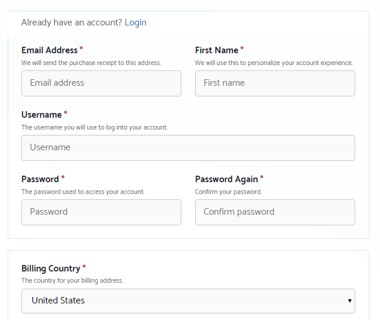Click the username log in hint text
Viewport: 380px width, 320px height.
click(95, 127)
